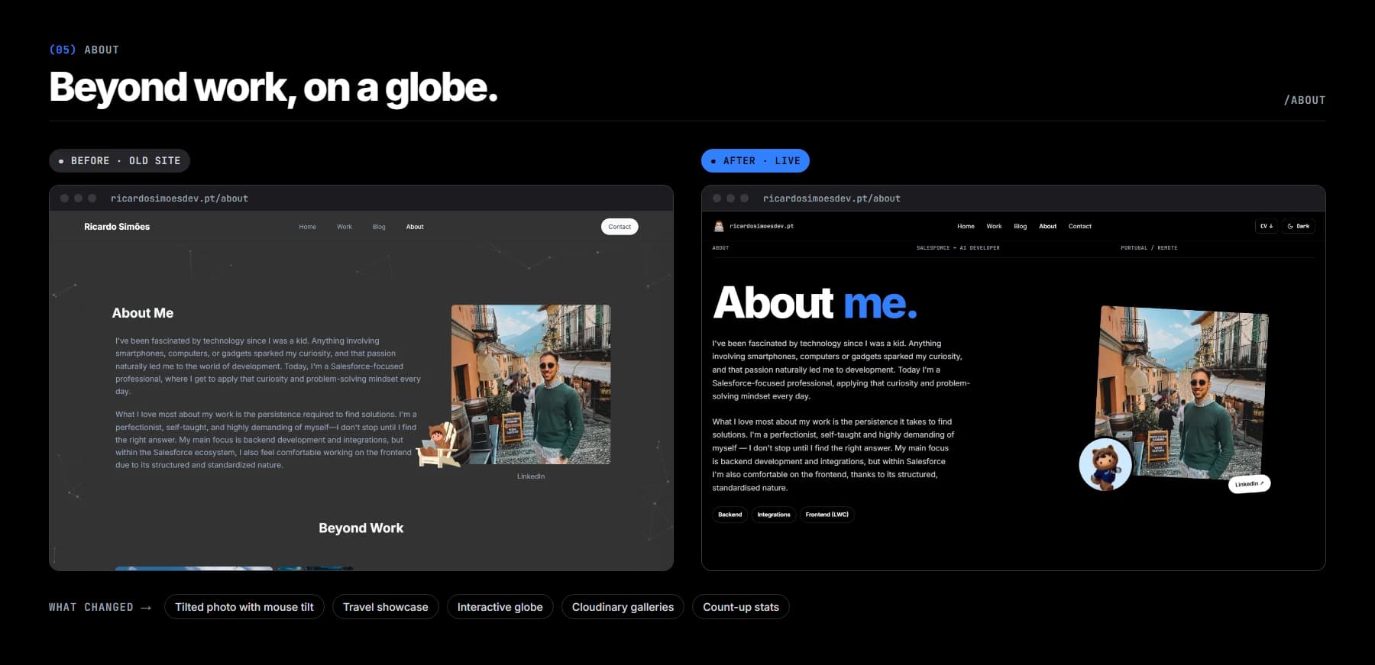Open Home in the After preview nav
Viewport: 1375px width, 665px height.
(966, 226)
